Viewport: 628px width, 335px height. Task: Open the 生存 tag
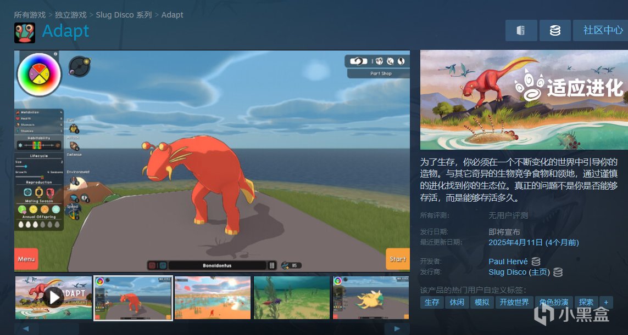432,302
